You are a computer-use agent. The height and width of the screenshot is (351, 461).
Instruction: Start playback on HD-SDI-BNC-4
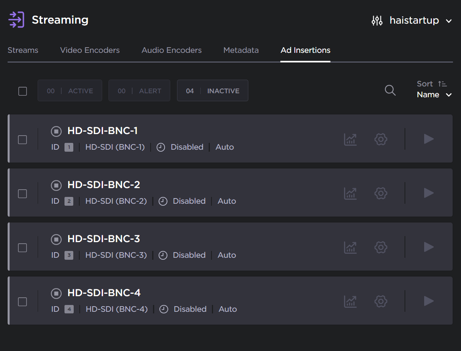[429, 301]
